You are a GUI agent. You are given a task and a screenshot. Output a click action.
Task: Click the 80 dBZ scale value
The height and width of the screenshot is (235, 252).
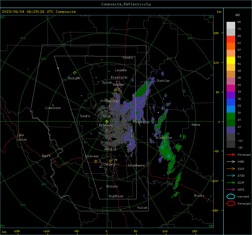click(239, 22)
